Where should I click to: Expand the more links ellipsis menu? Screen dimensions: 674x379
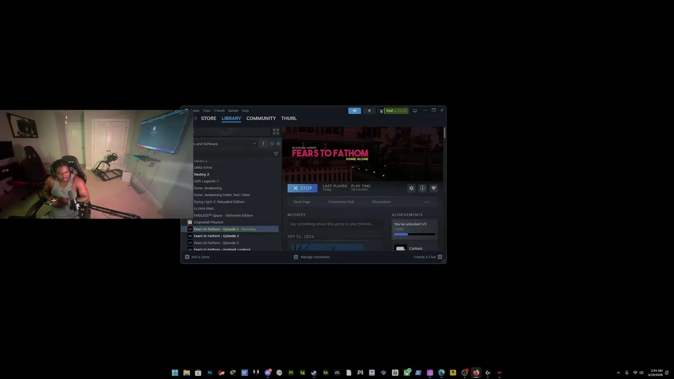click(427, 202)
